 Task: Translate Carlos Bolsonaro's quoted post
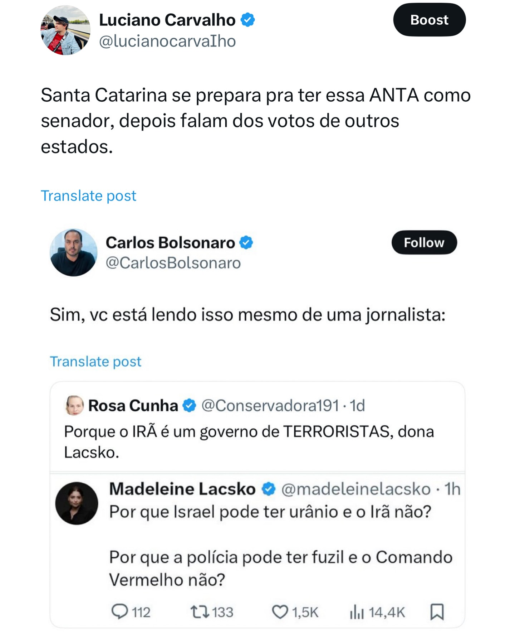coord(95,362)
